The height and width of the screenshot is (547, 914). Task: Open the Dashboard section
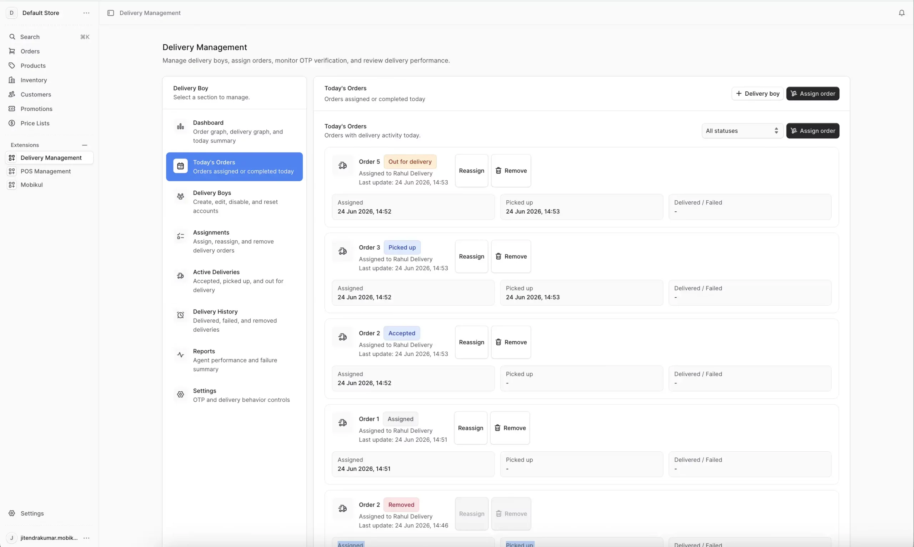tap(235, 132)
